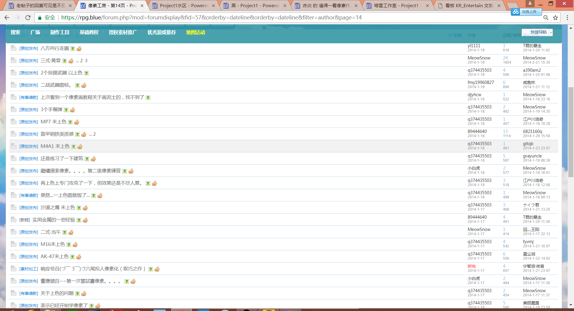Open thread 还是练习了一下建筑
574x311 pixels.
click(62, 159)
